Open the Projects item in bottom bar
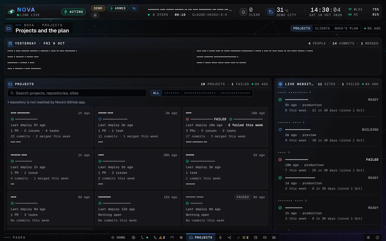Image resolution: width=386 pixels, height=241 pixels. (x=201, y=238)
